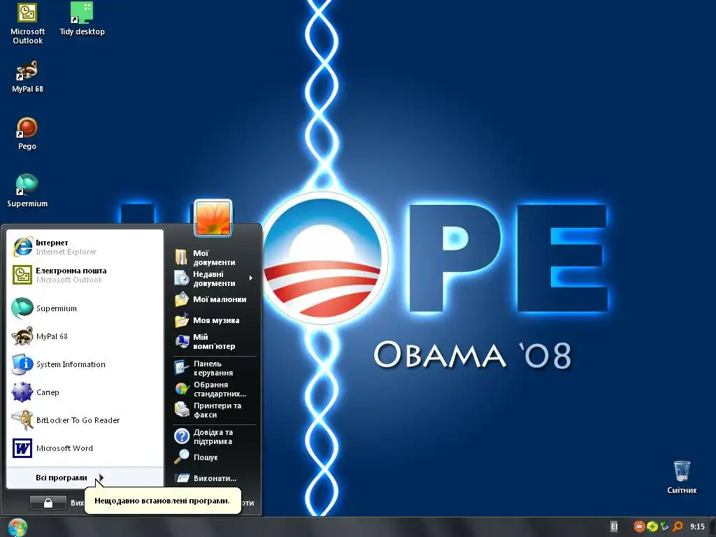Open Довідка та підтримка help
Viewport: 716px width, 537px height.
[214, 436]
